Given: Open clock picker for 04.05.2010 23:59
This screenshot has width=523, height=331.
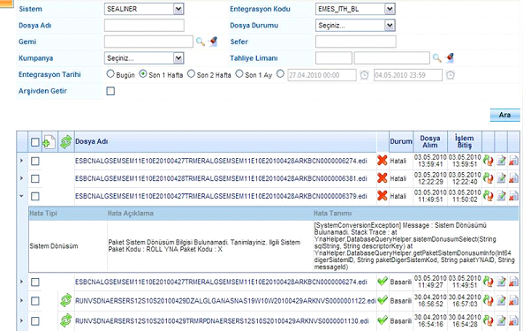Looking at the screenshot, I should point(451,75).
